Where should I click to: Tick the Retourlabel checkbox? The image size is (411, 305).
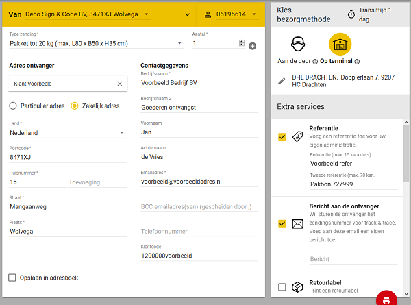pyautogui.click(x=282, y=287)
